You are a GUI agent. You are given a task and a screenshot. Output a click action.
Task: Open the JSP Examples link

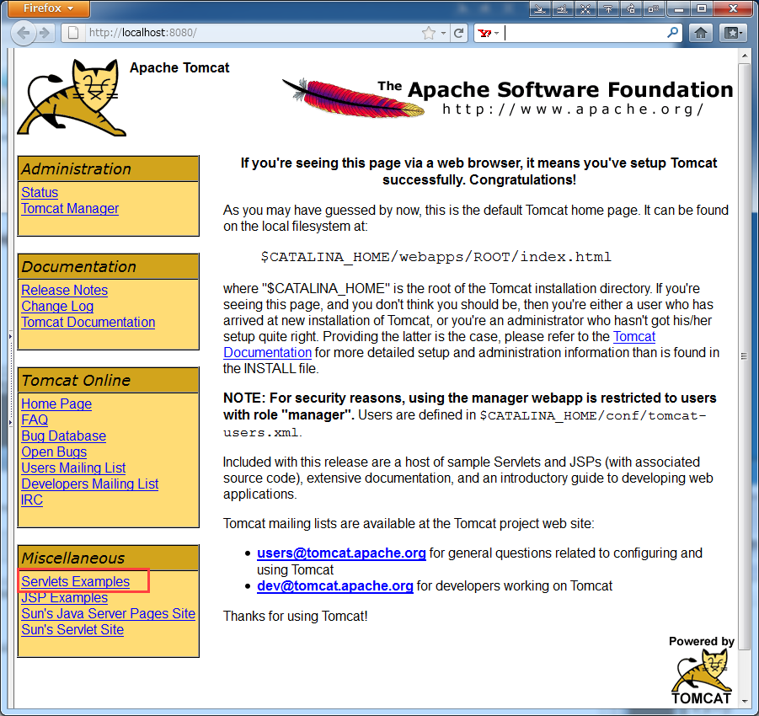point(64,598)
